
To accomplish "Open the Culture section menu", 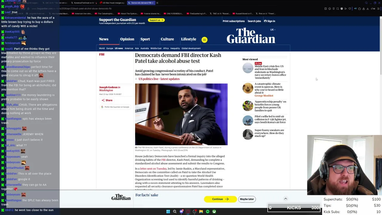I will point(167,39).
